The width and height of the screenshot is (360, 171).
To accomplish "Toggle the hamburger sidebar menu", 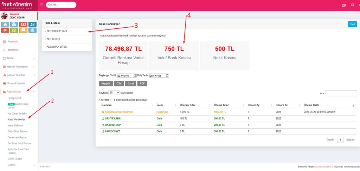I will (41, 5).
